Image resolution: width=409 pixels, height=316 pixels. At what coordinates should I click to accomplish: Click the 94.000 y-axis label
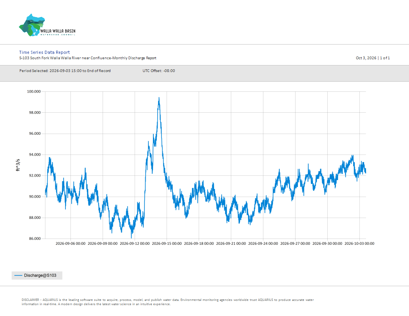click(35, 155)
